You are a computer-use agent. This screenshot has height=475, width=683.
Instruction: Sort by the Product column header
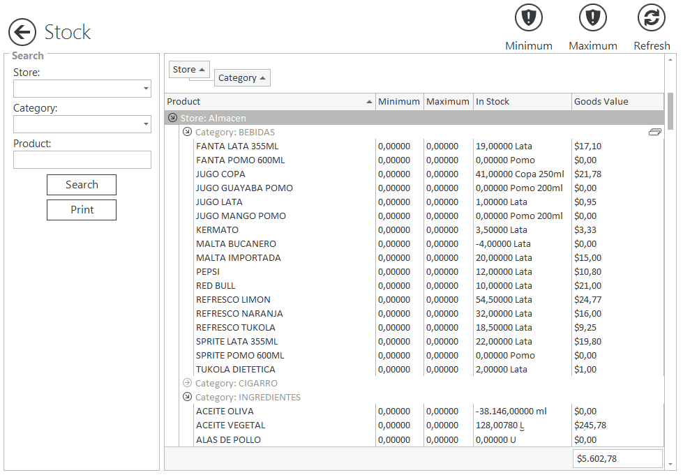[269, 102]
